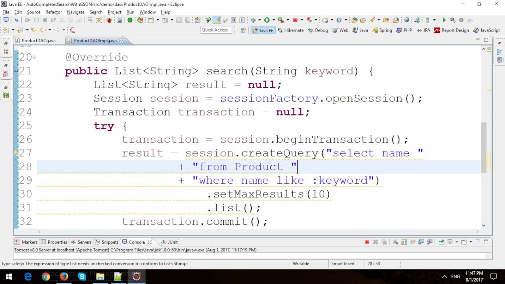Screen dimensions: 505x284
Task: Open the Servers view tab
Action: tap(81, 242)
